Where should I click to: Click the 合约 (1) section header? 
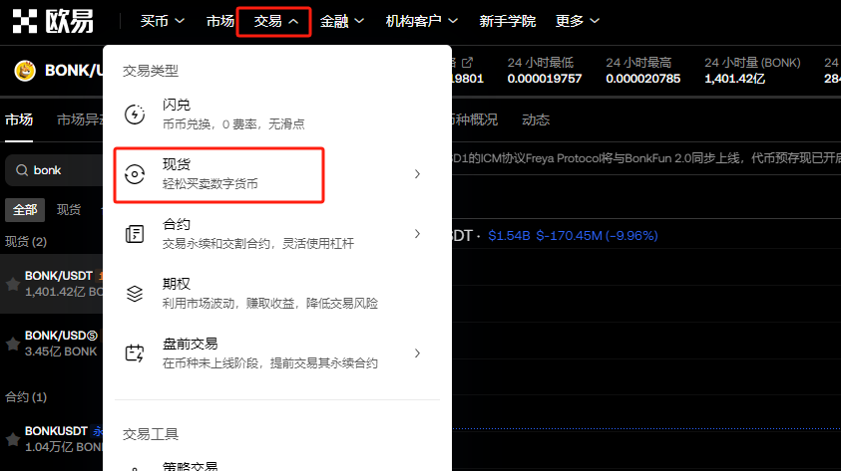tap(26, 397)
